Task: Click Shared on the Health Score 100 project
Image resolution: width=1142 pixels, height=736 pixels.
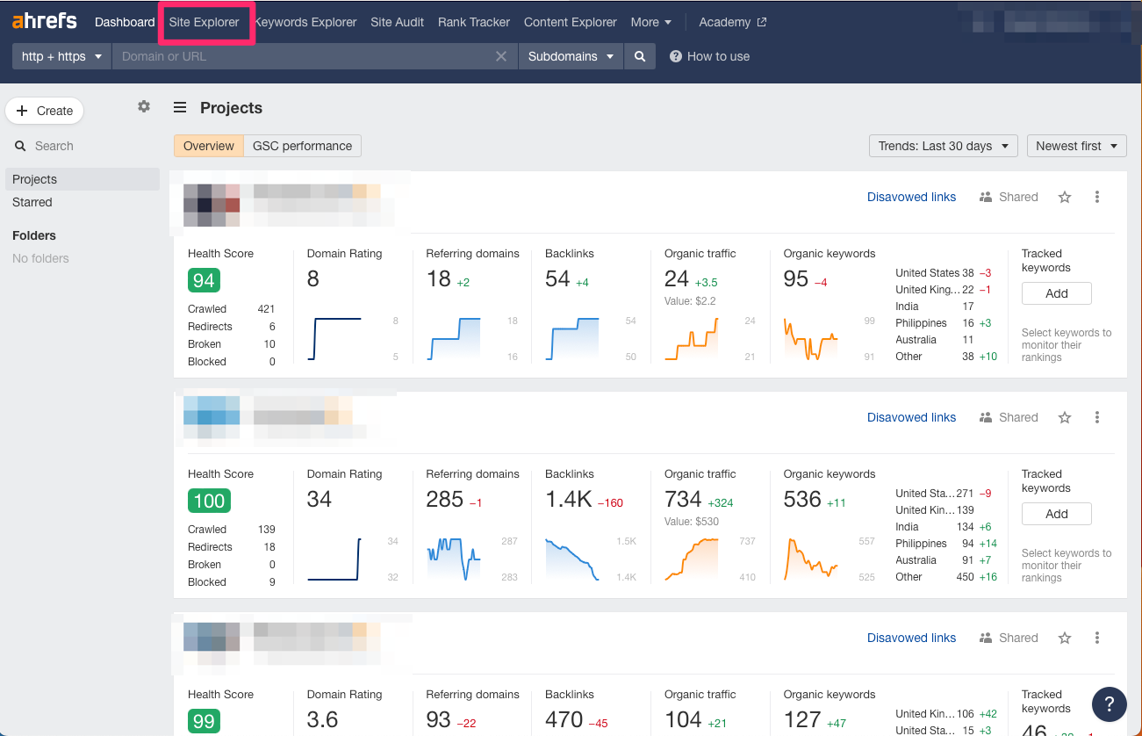Action: (x=1009, y=417)
